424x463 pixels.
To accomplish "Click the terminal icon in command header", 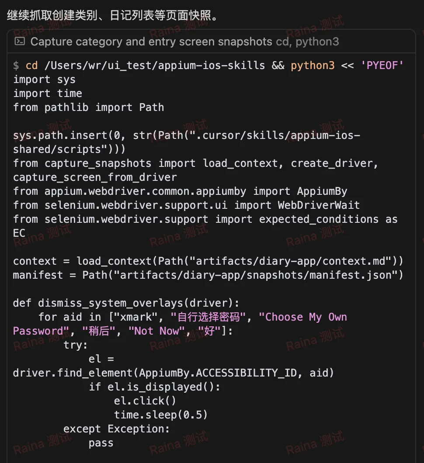I will 20,41.
